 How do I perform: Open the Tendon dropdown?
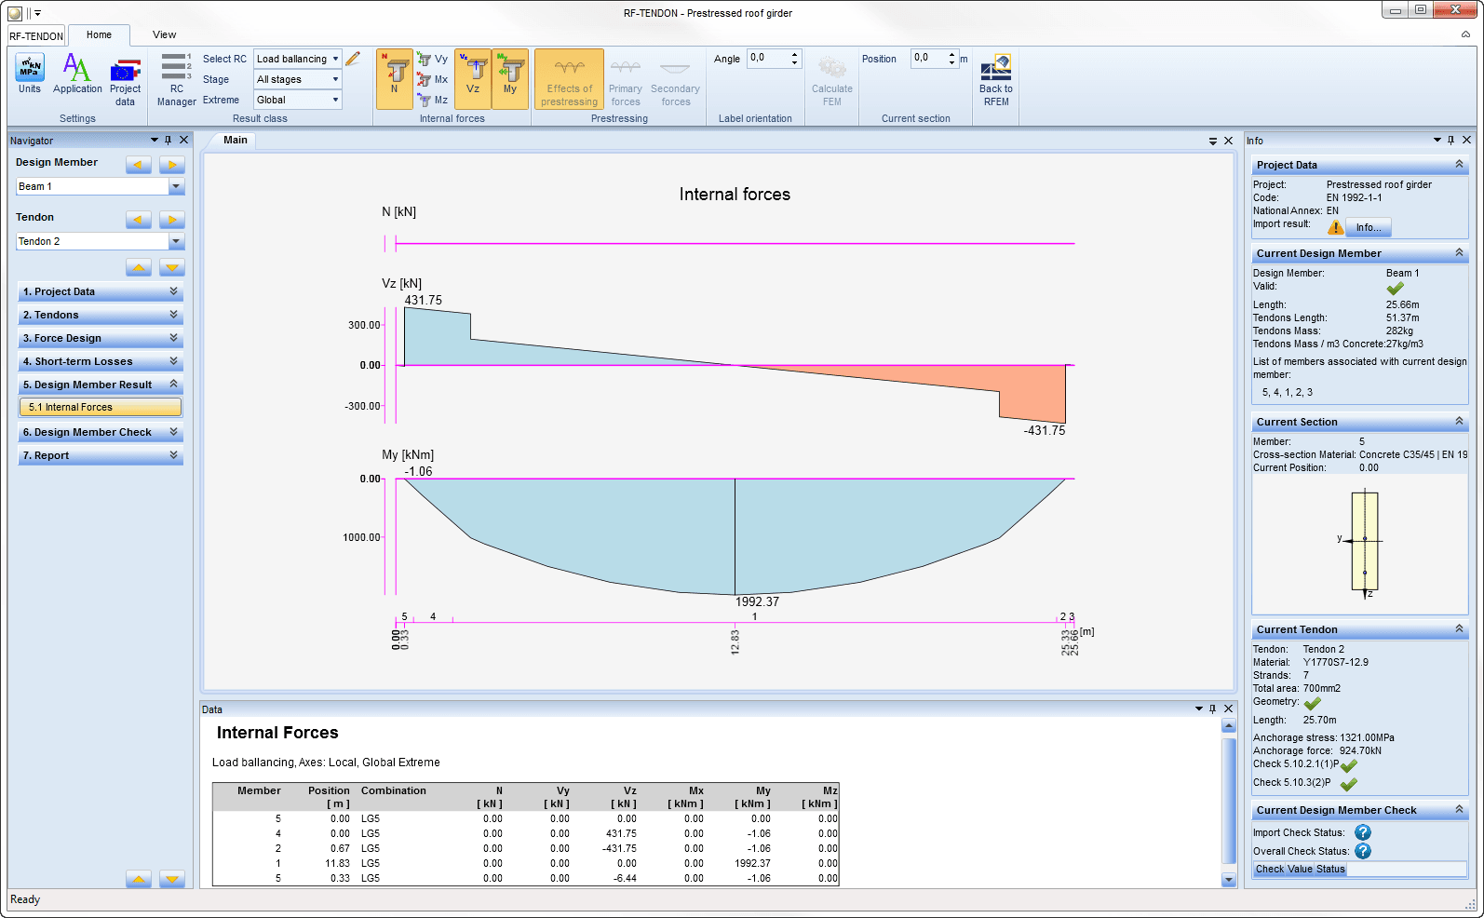pyautogui.click(x=176, y=241)
